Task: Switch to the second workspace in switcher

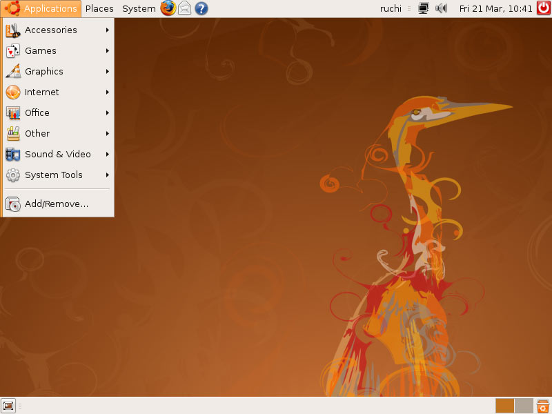Action: [x=524, y=406]
